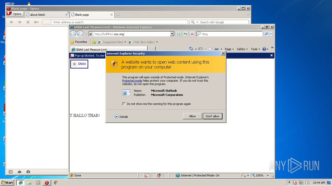Image resolution: width=332 pixels, height=186 pixels.
Task: Switch to about:blank tab in Opera
Action: (x=47, y=14)
